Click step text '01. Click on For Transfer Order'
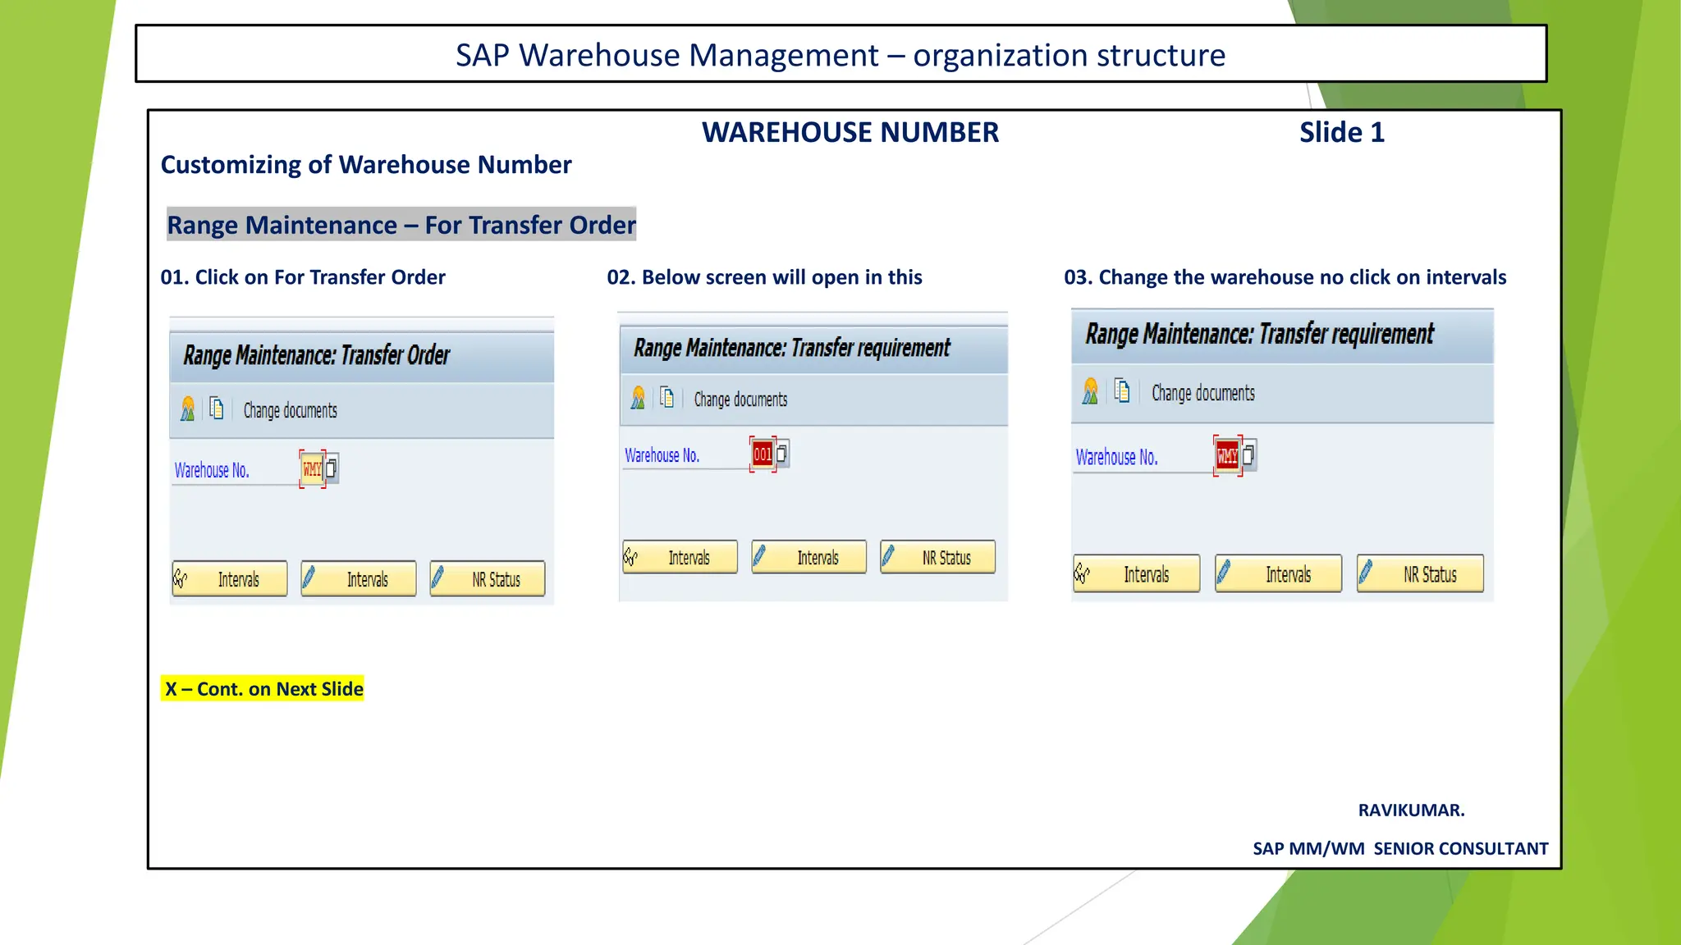 click(x=303, y=277)
